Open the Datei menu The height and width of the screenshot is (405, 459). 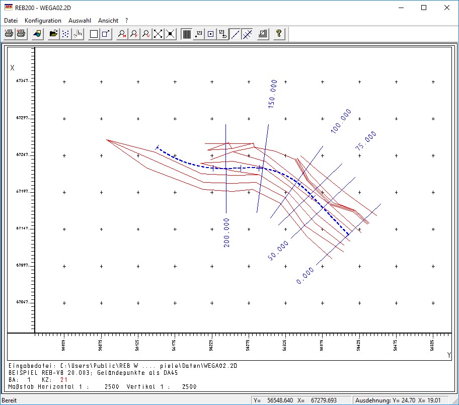click(x=11, y=21)
